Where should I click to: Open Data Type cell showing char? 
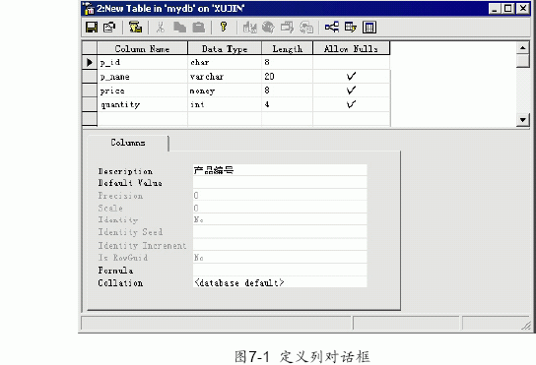(x=225, y=62)
